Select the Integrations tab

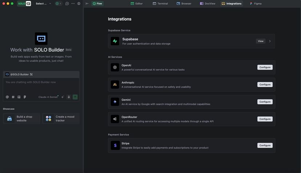(x=232, y=4)
